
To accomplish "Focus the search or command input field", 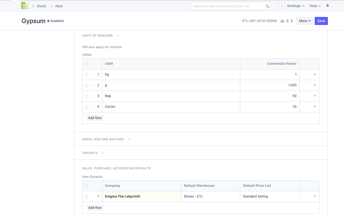I will pos(227,6).
